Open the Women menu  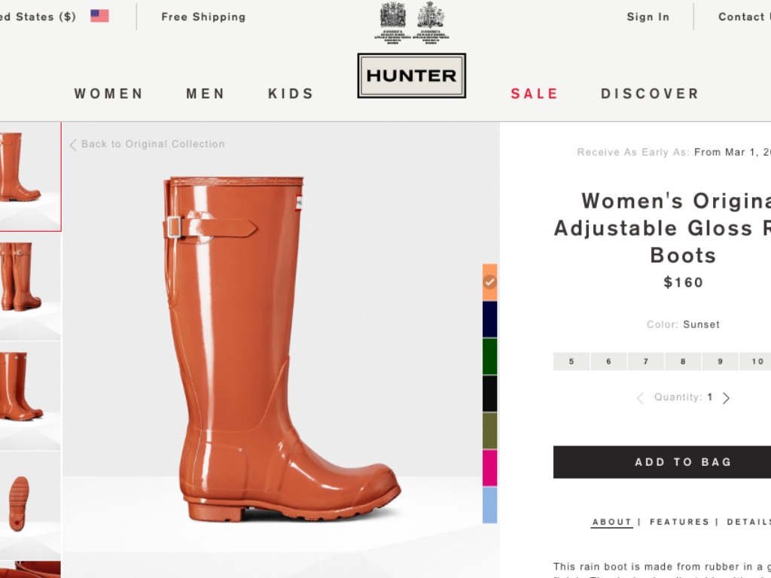108,94
